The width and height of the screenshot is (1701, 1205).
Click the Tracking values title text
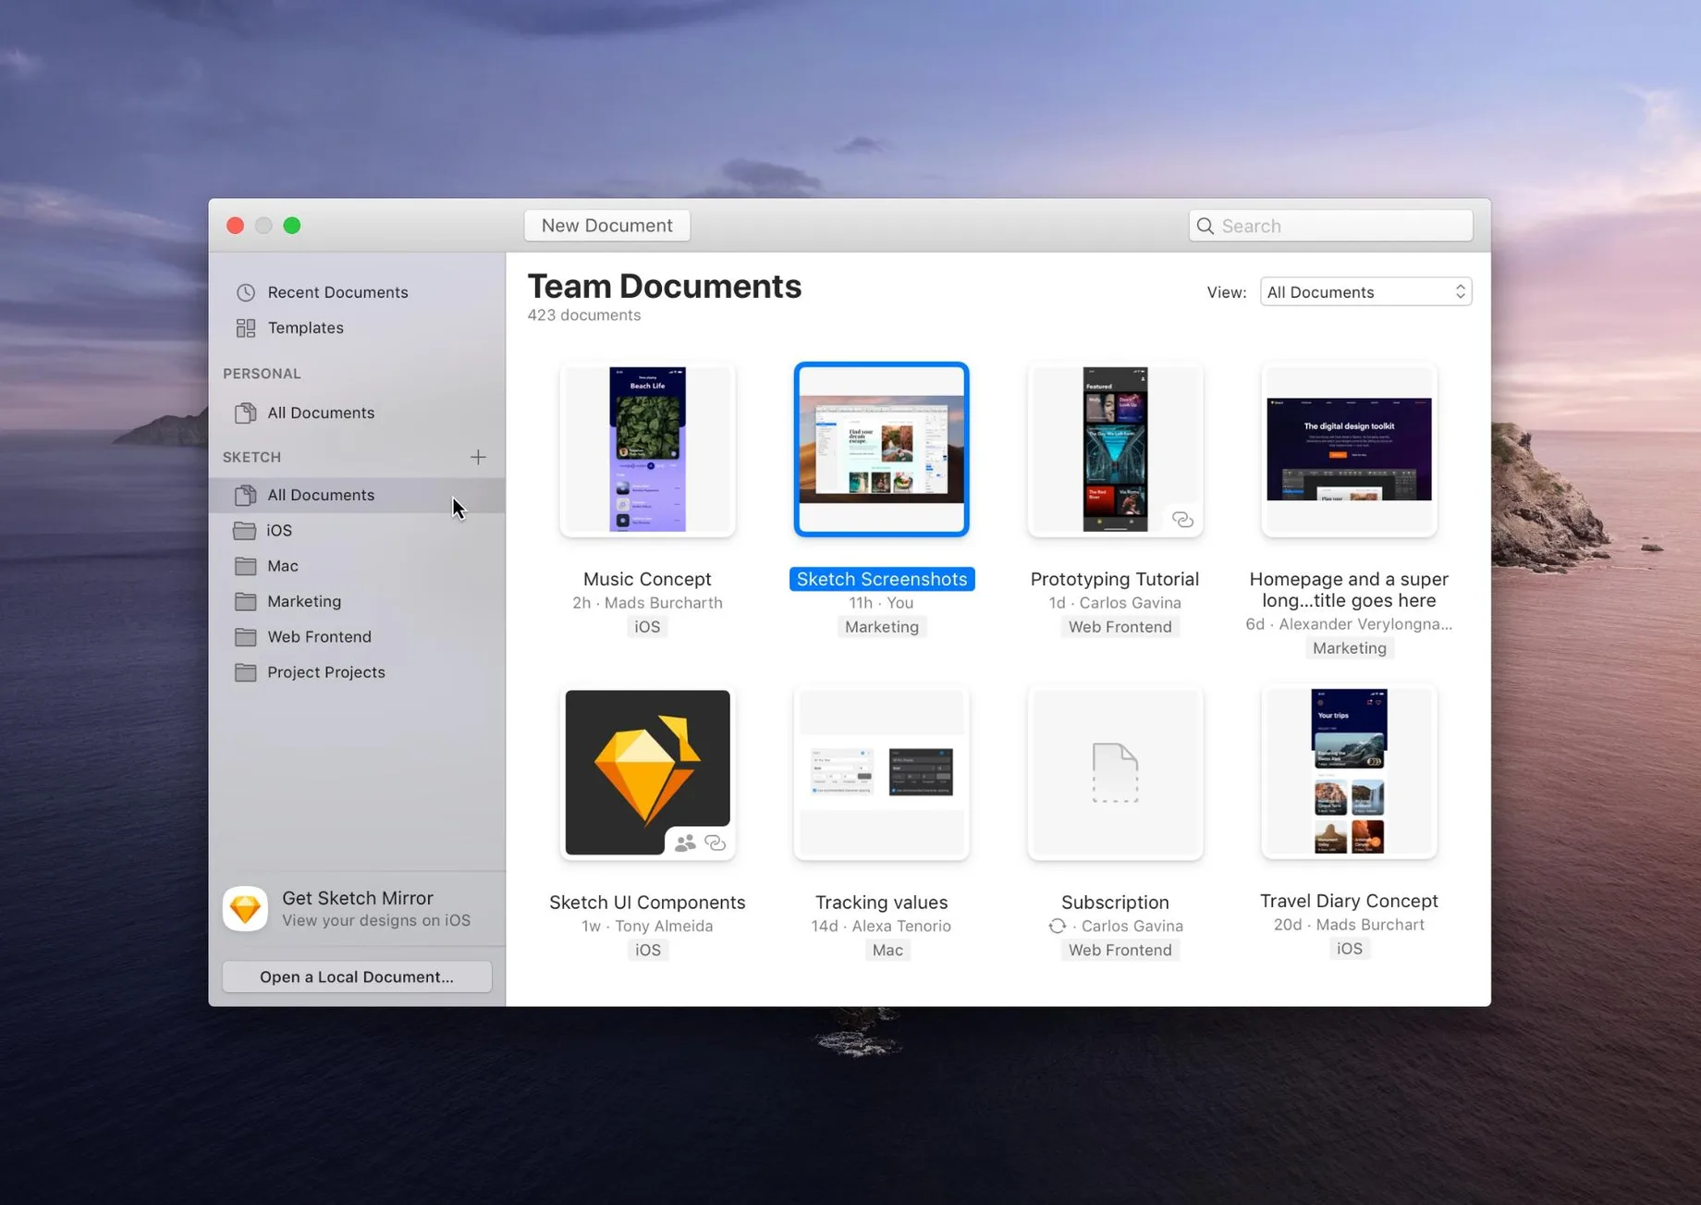click(881, 903)
